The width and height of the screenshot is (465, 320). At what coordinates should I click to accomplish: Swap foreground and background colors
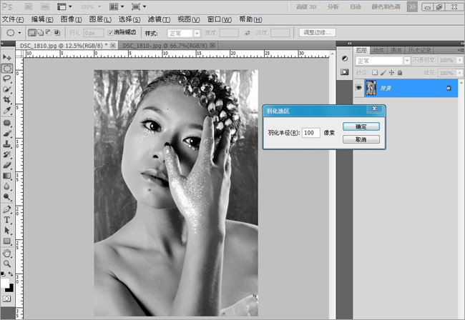pos(11,274)
